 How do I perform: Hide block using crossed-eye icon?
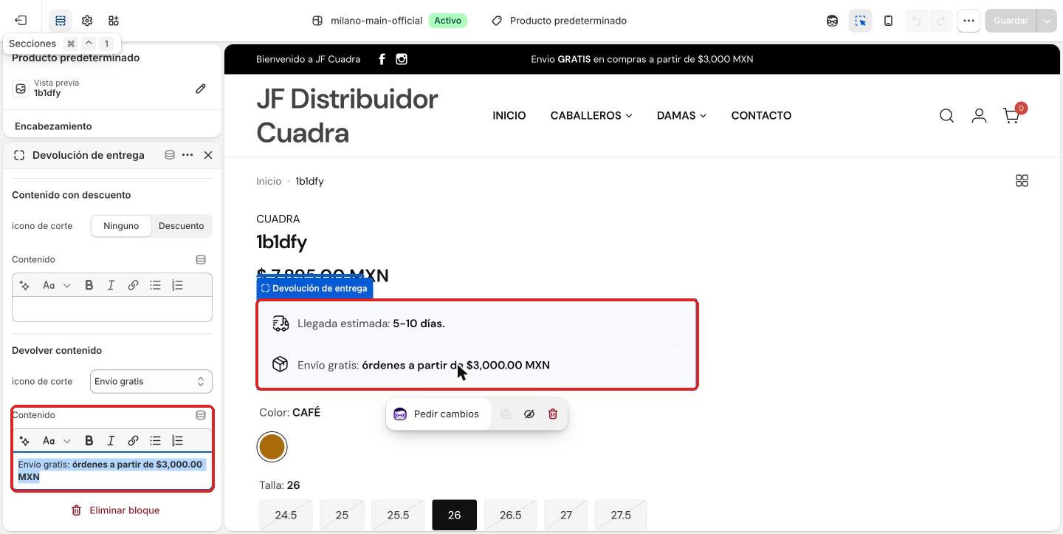529,414
